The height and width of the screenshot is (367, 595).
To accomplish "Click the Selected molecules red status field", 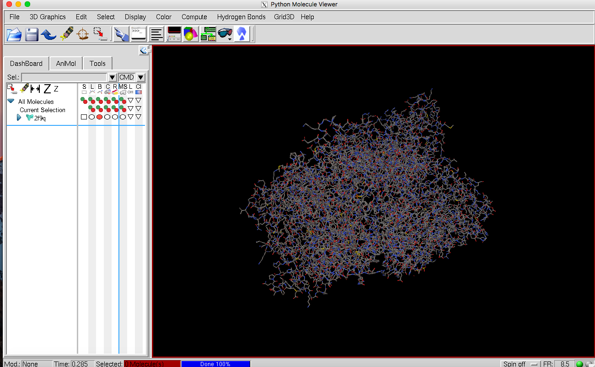I will pos(152,364).
